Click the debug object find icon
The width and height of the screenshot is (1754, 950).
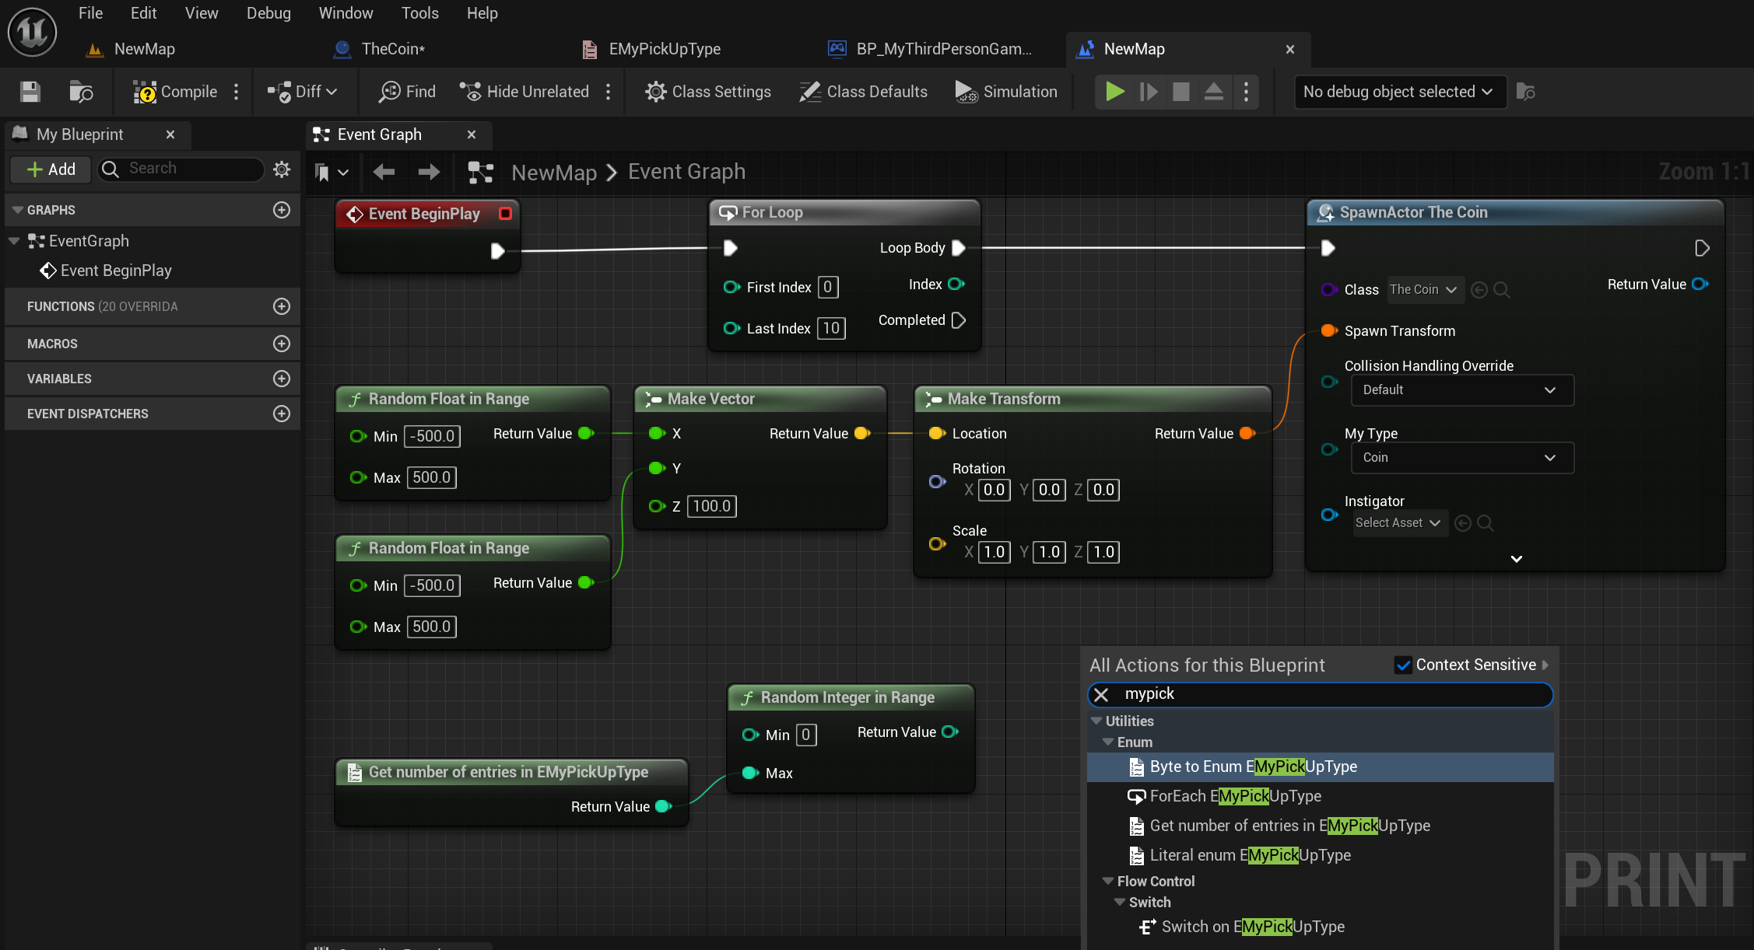tap(1526, 92)
